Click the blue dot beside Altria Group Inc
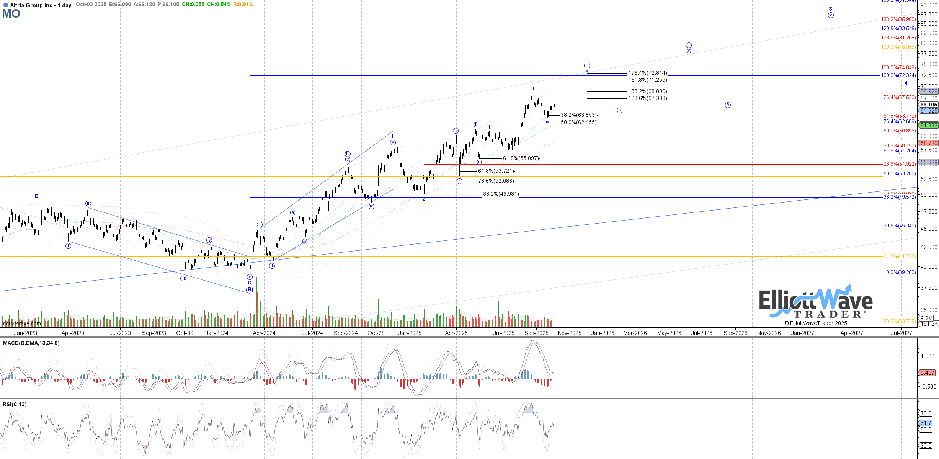This screenshot has width=939, height=459. [x=5, y=5]
